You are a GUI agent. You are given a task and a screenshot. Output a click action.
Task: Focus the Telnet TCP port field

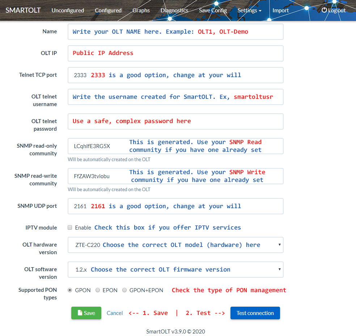click(x=175, y=75)
